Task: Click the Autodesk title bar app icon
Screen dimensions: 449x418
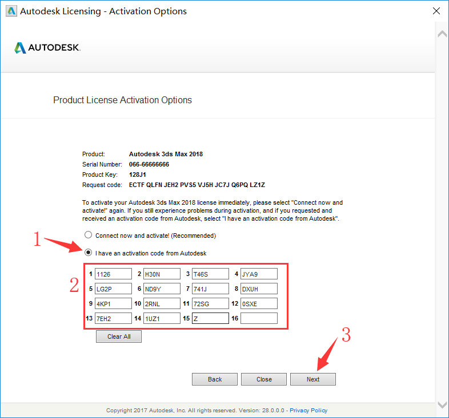Action: (10, 11)
